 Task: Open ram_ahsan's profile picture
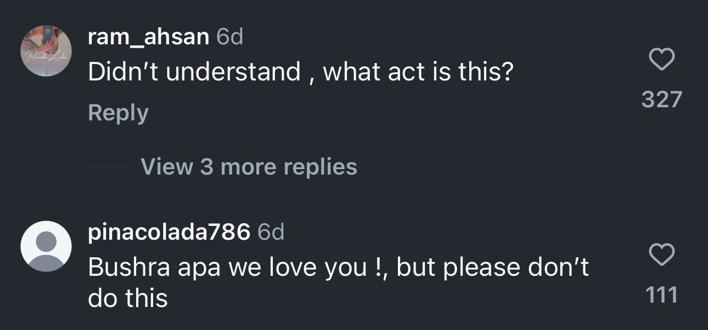coord(46,51)
